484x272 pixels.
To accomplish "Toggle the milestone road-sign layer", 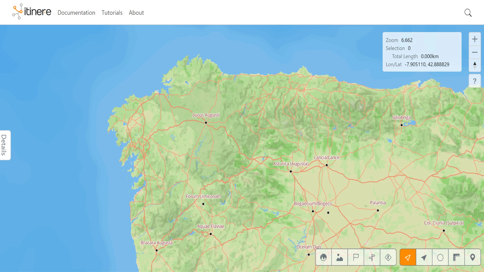I will click(x=388, y=257).
